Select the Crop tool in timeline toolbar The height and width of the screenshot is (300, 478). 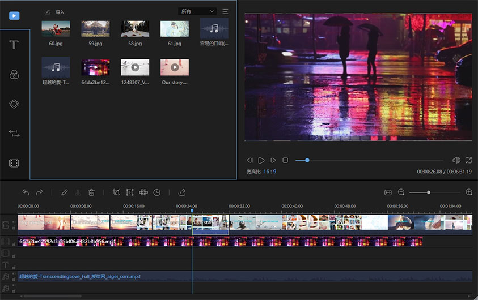pos(116,192)
